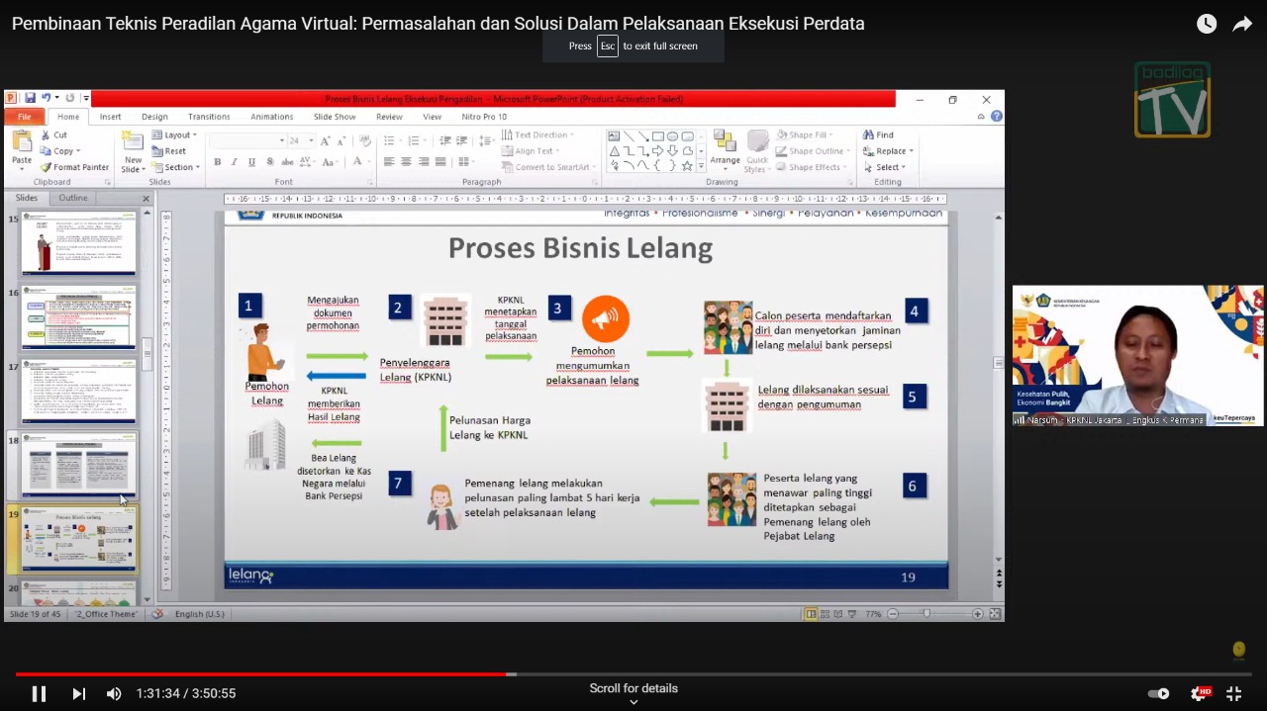Open the Shape Fill dropdown

click(x=807, y=134)
